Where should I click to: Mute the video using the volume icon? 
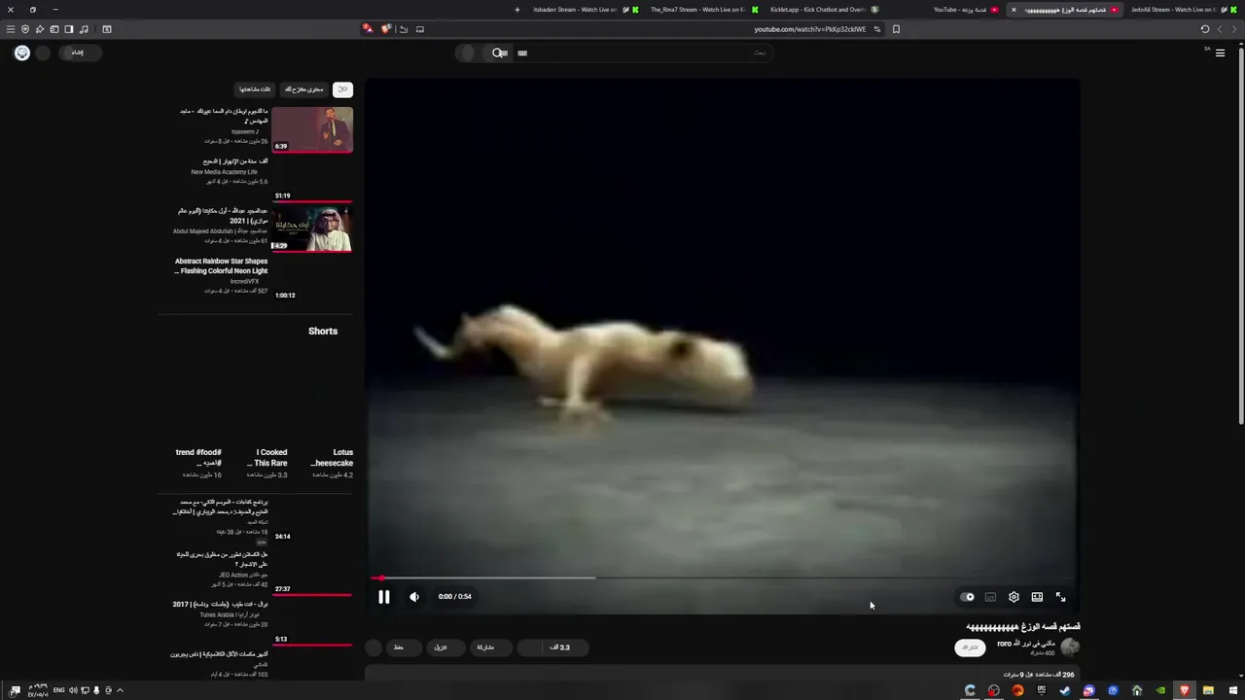(x=414, y=597)
